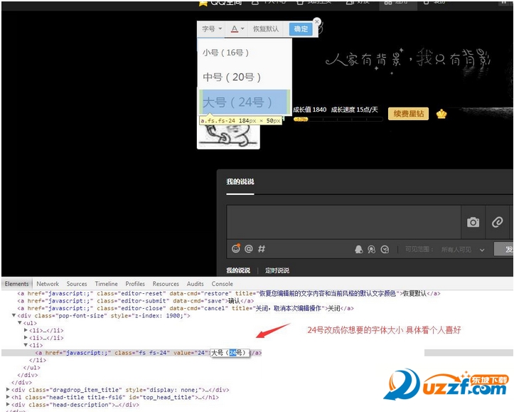
Task: Click the closing </ul> tag line
Action: (x=32, y=368)
